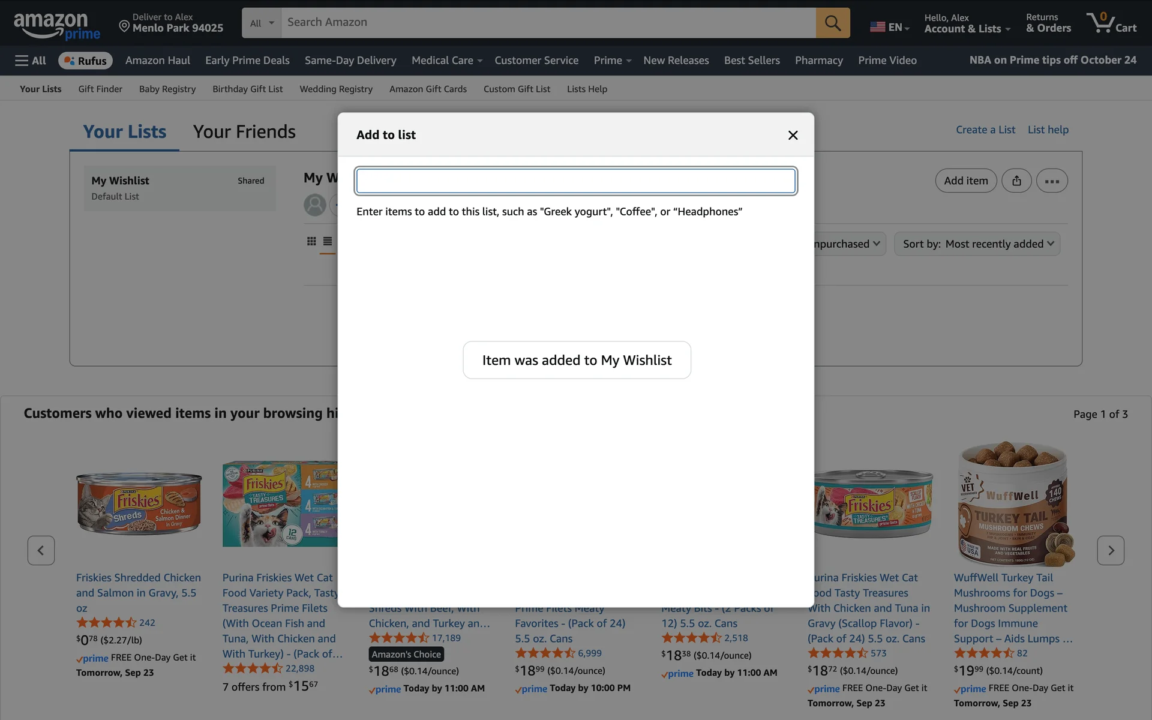Click the Create a List link
1152x720 pixels.
point(985,130)
